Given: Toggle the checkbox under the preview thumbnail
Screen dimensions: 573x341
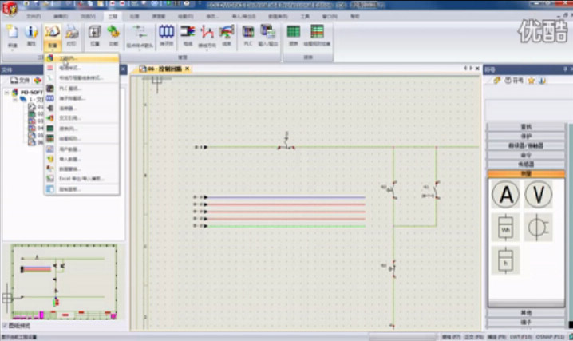Looking at the screenshot, I should click(5, 325).
